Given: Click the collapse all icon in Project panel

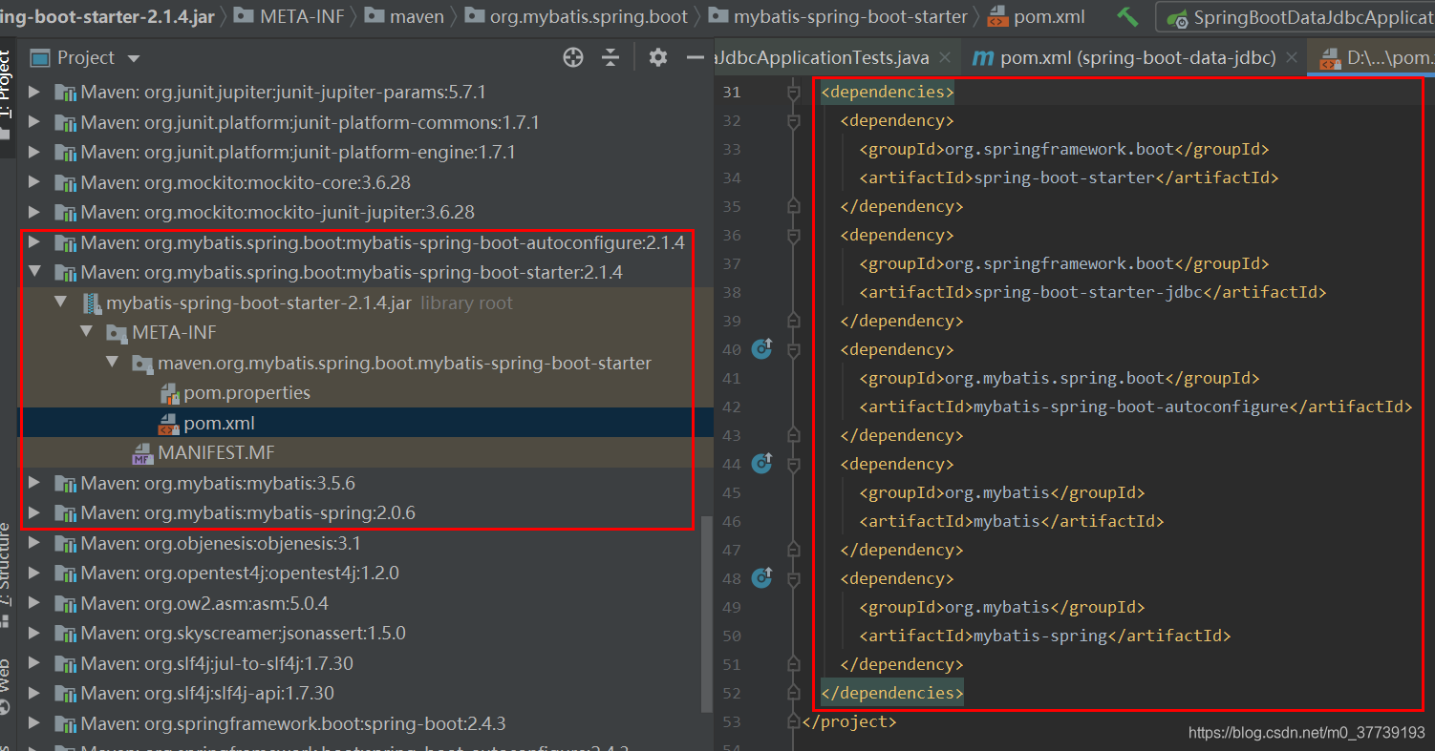Looking at the screenshot, I should coord(611,58).
